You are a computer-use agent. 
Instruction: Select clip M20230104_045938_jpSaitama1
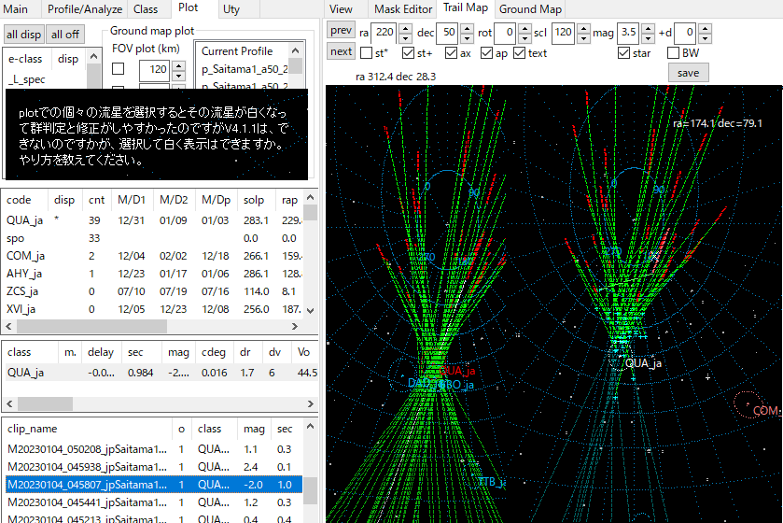coord(153,467)
